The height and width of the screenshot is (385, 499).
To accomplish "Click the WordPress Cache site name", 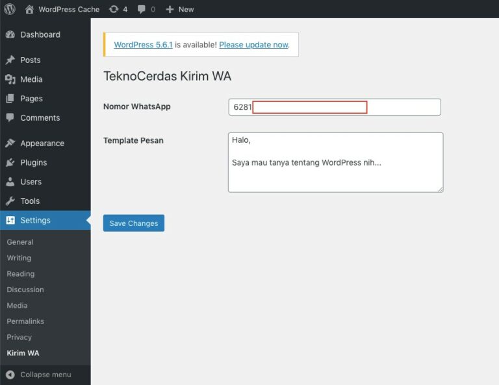I will (x=69, y=10).
